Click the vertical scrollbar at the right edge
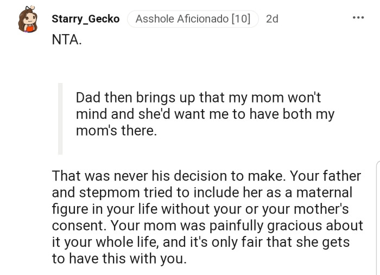 tap(377, 217)
